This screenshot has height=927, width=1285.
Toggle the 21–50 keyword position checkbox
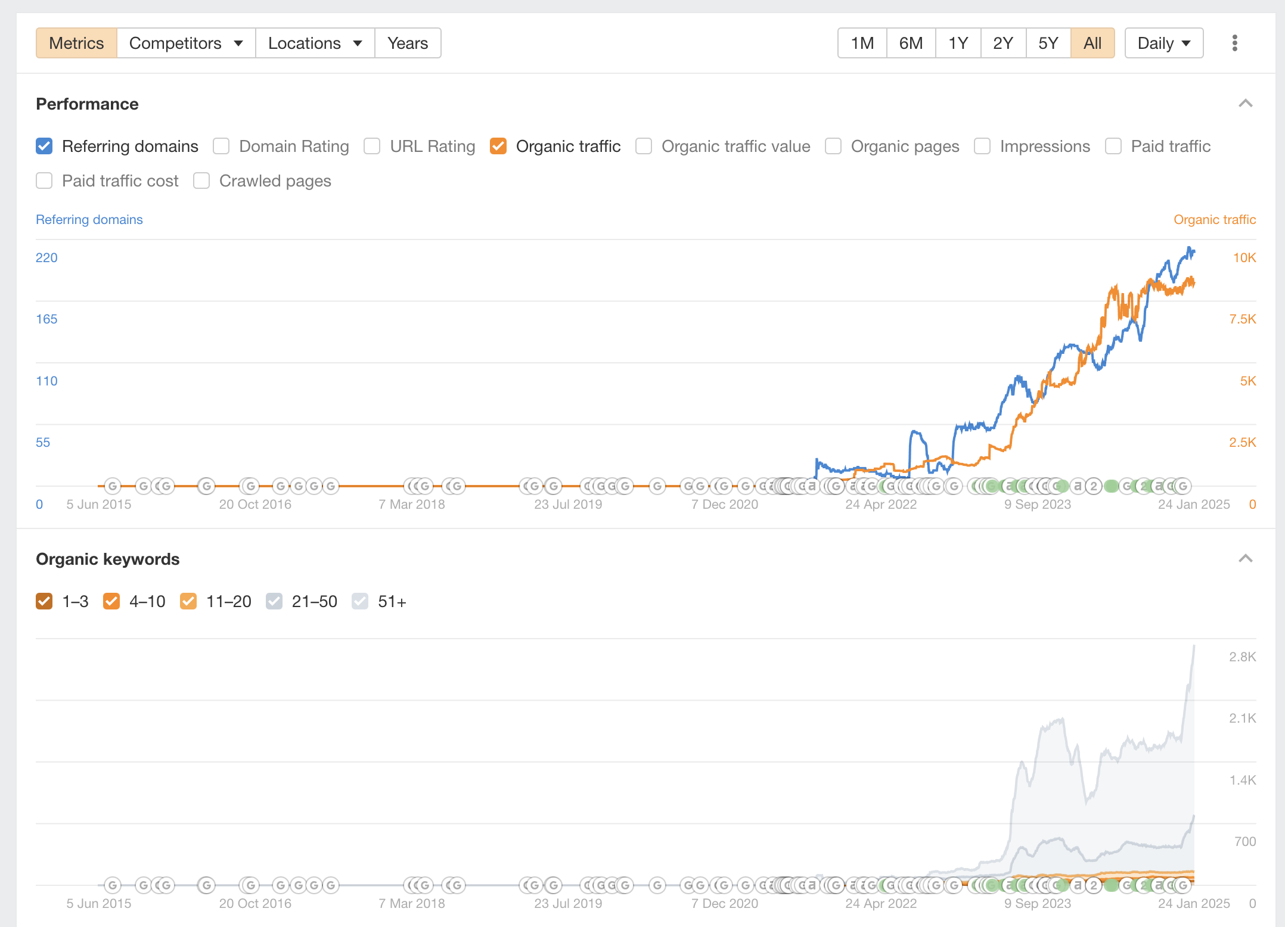[x=274, y=601]
